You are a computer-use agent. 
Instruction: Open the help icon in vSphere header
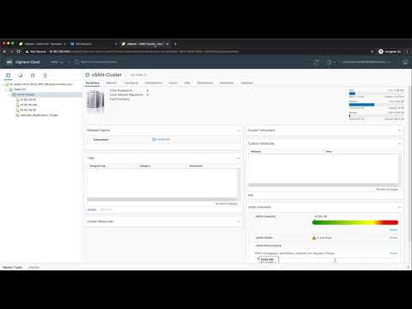329,62
